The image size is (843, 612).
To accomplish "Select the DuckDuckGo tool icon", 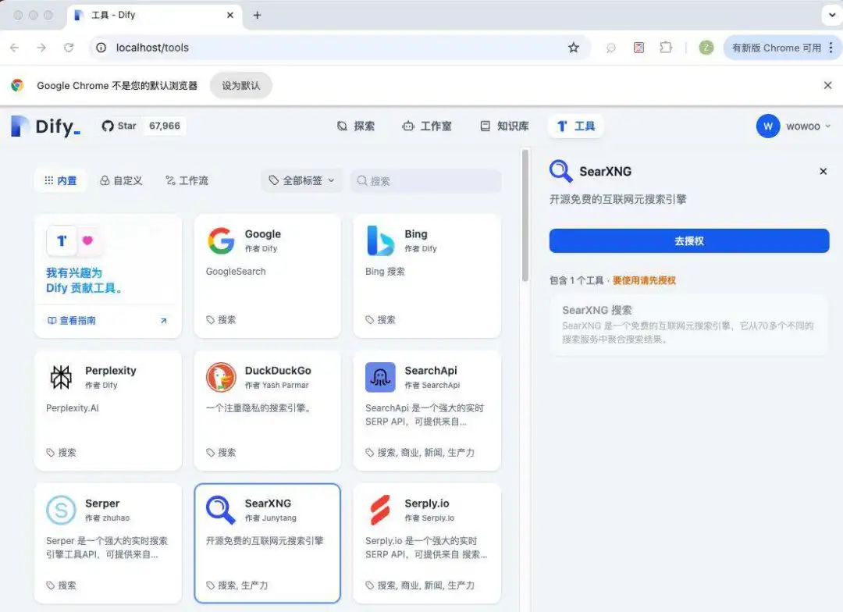I will (221, 377).
